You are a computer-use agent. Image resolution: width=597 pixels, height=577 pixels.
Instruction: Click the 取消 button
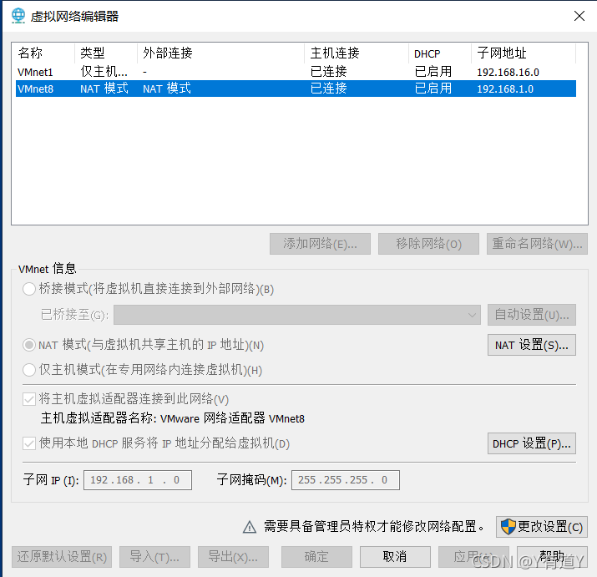click(395, 557)
